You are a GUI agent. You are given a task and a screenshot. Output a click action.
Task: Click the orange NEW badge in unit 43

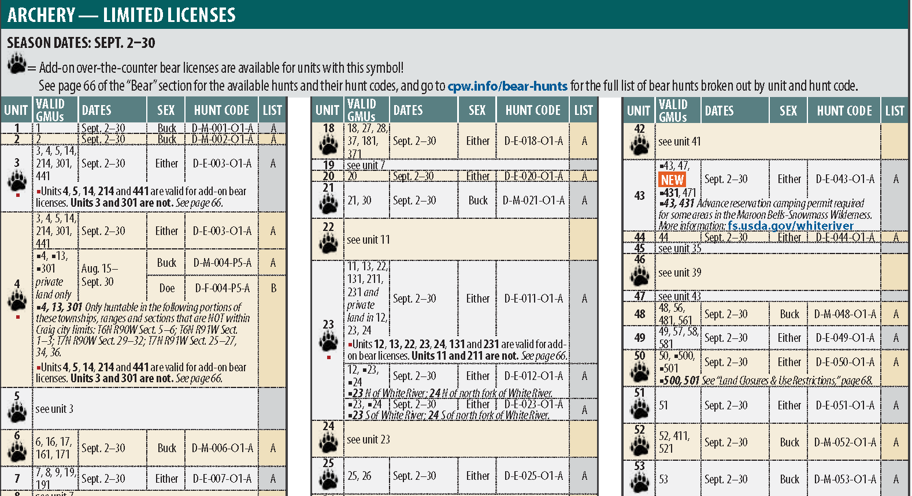click(672, 180)
